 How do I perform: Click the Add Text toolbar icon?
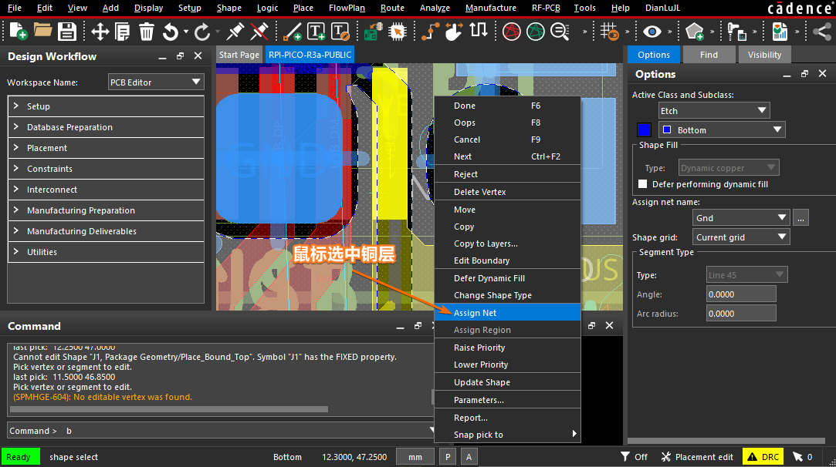[x=316, y=32]
